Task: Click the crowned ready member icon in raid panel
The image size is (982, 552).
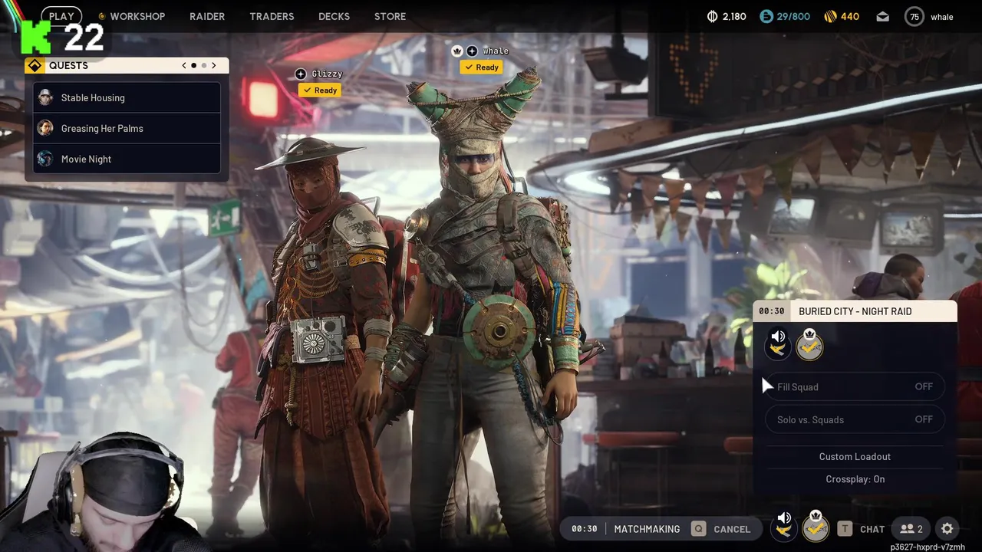Action: point(809,344)
